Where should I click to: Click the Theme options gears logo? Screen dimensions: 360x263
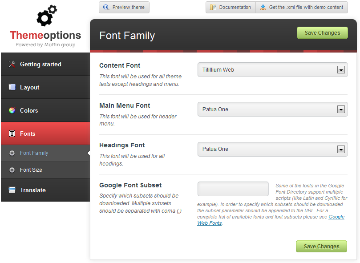pos(46,16)
